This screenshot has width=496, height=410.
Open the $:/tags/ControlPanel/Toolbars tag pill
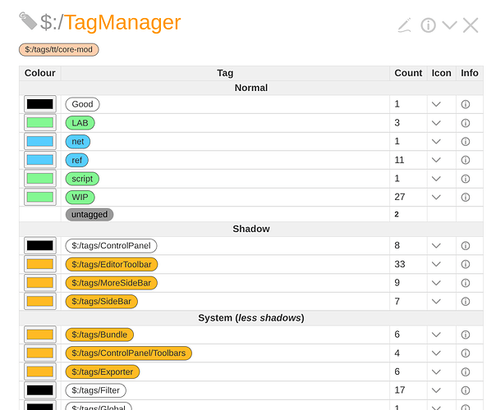[129, 353]
